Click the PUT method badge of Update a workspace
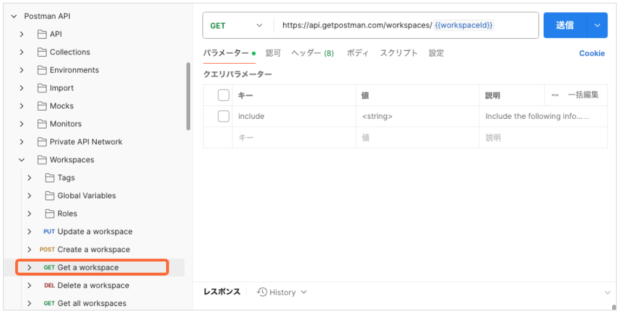This screenshot has height=313, width=621. tap(49, 232)
